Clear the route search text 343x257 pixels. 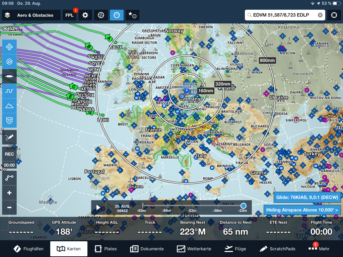320,15
